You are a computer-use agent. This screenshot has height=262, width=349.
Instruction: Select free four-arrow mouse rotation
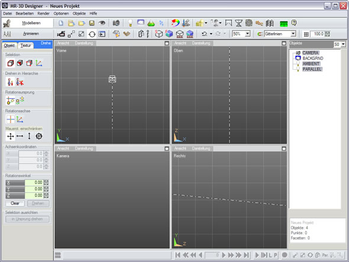point(10,136)
